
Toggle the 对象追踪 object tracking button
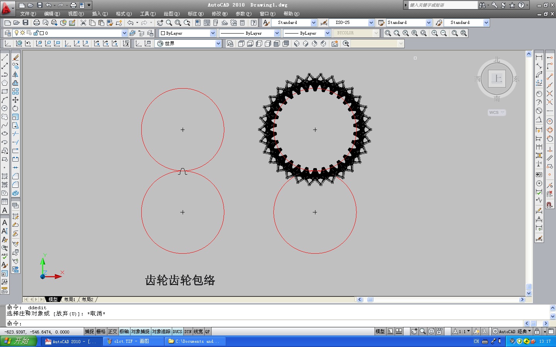(161, 332)
